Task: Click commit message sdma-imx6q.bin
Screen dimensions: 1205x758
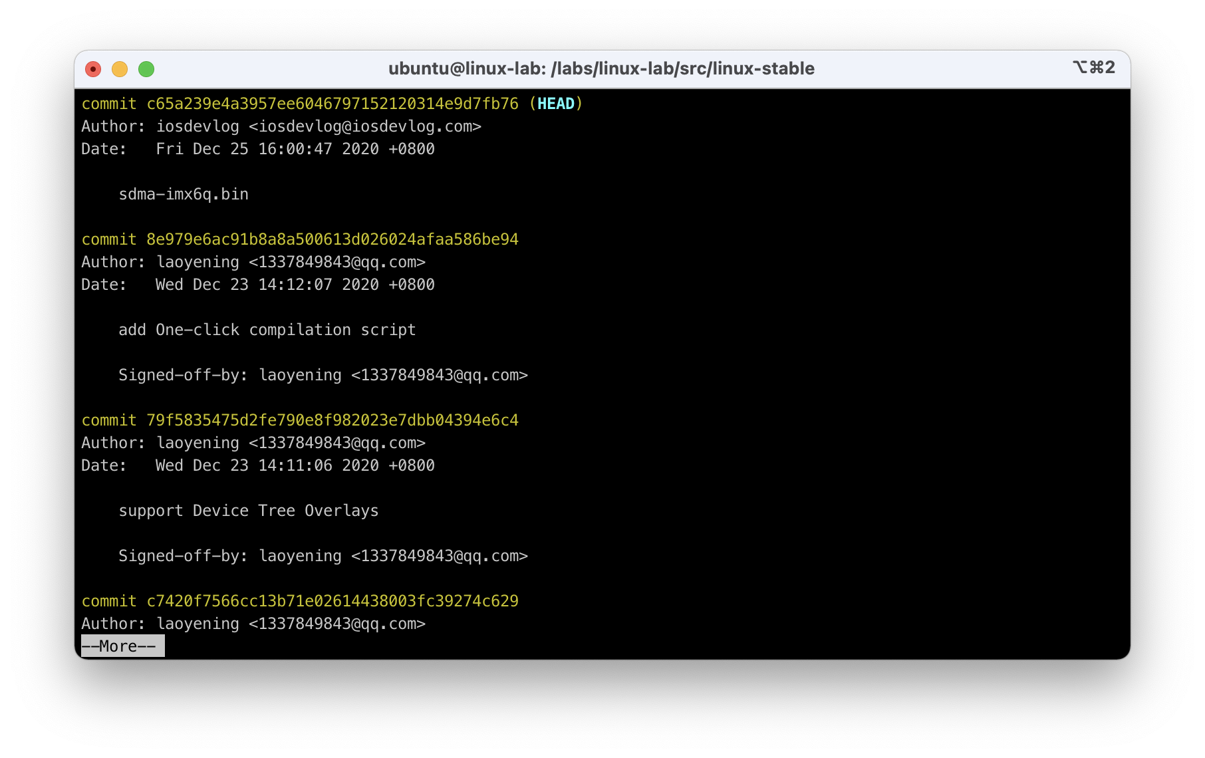Action: (184, 194)
